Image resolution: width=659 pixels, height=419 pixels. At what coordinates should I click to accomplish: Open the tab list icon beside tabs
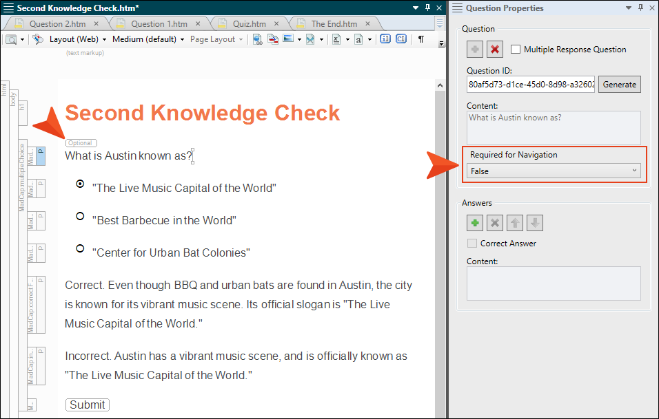[440, 23]
